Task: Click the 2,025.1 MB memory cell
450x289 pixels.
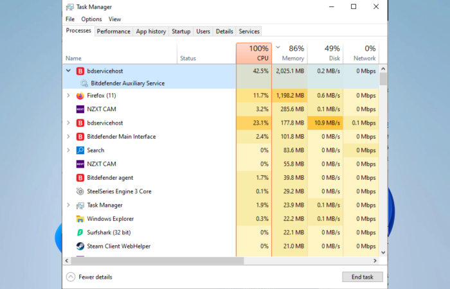Action: point(289,71)
